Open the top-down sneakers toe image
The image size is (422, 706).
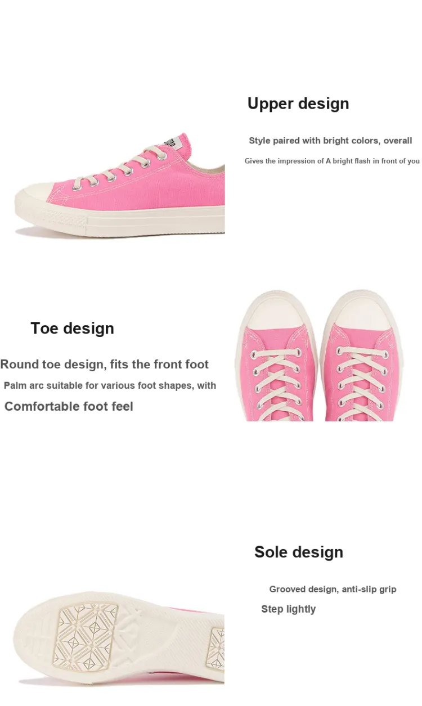pos(327,356)
